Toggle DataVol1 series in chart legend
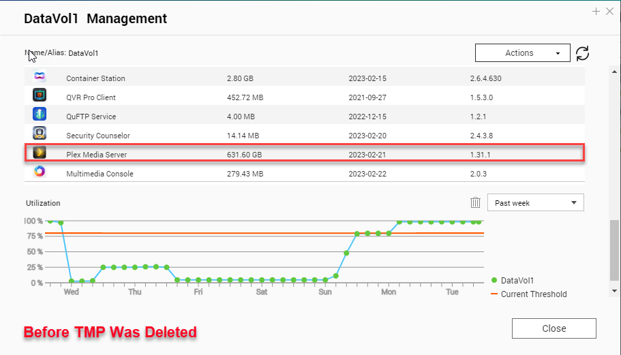The width and height of the screenshot is (621, 355). (x=513, y=281)
